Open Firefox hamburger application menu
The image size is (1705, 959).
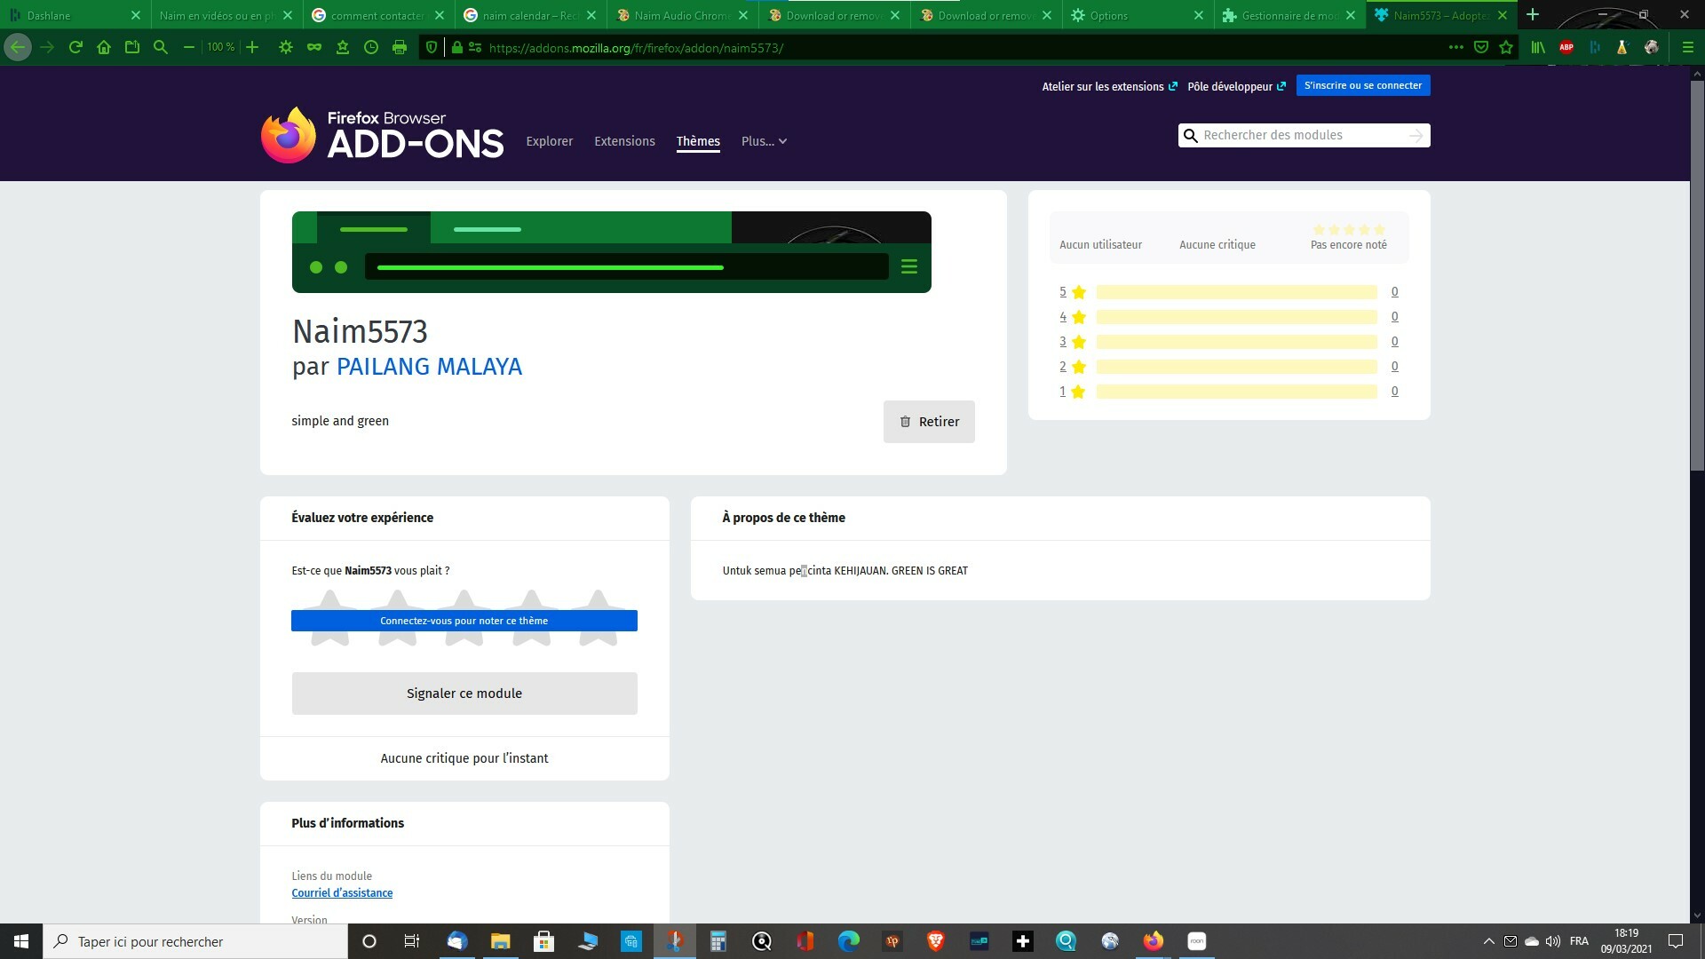pos(1687,47)
